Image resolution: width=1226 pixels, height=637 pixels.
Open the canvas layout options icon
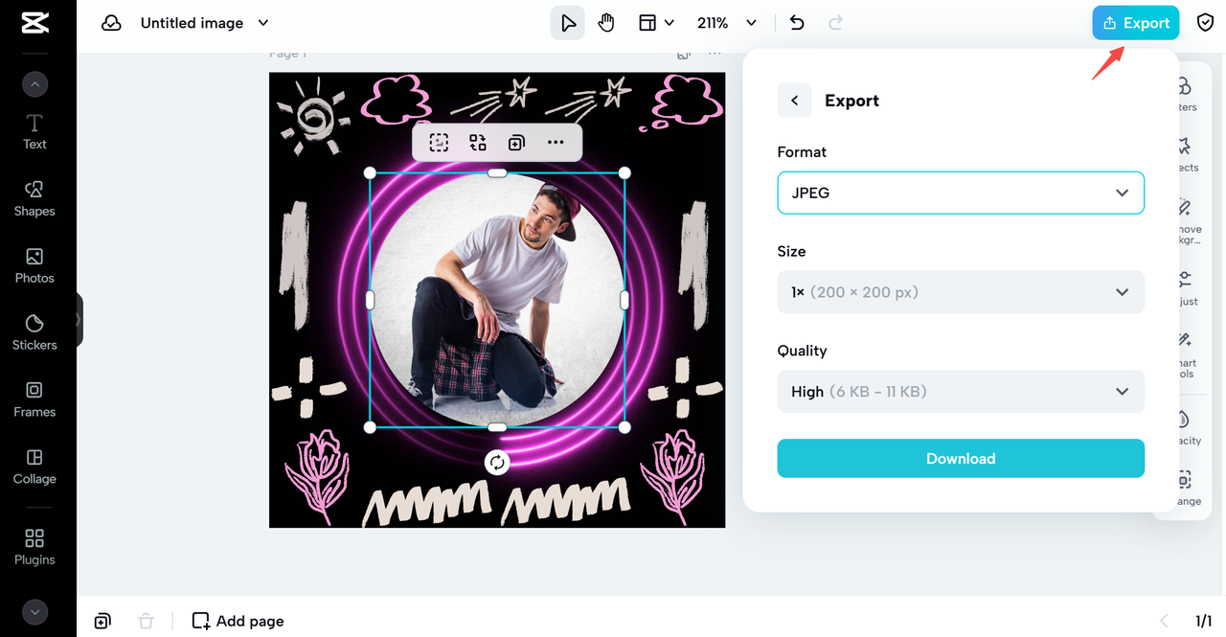[648, 23]
